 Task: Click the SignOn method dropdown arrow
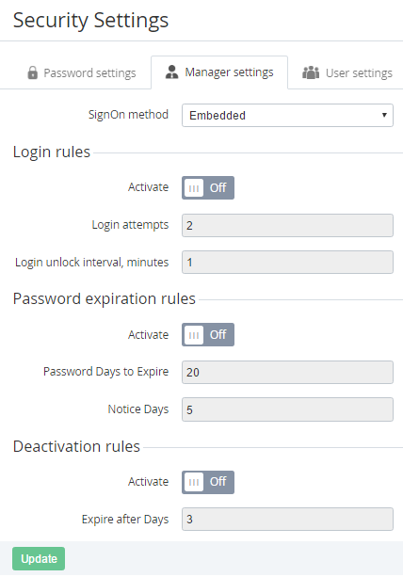(x=384, y=115)
